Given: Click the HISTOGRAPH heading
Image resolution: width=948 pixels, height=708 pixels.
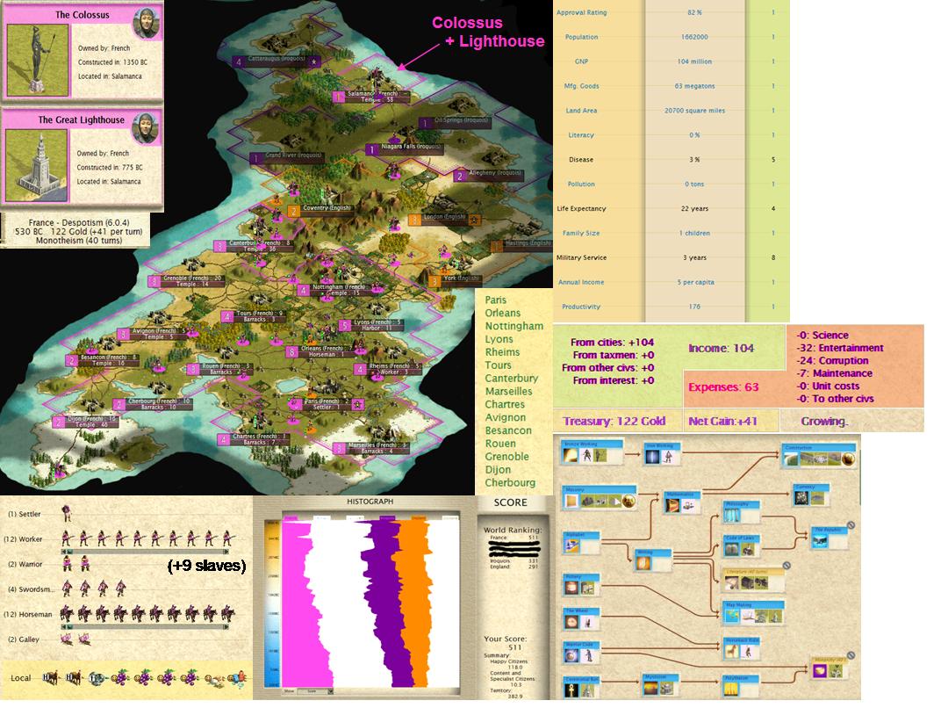Looking at the screenshot, I should click(x=370, y=502).
